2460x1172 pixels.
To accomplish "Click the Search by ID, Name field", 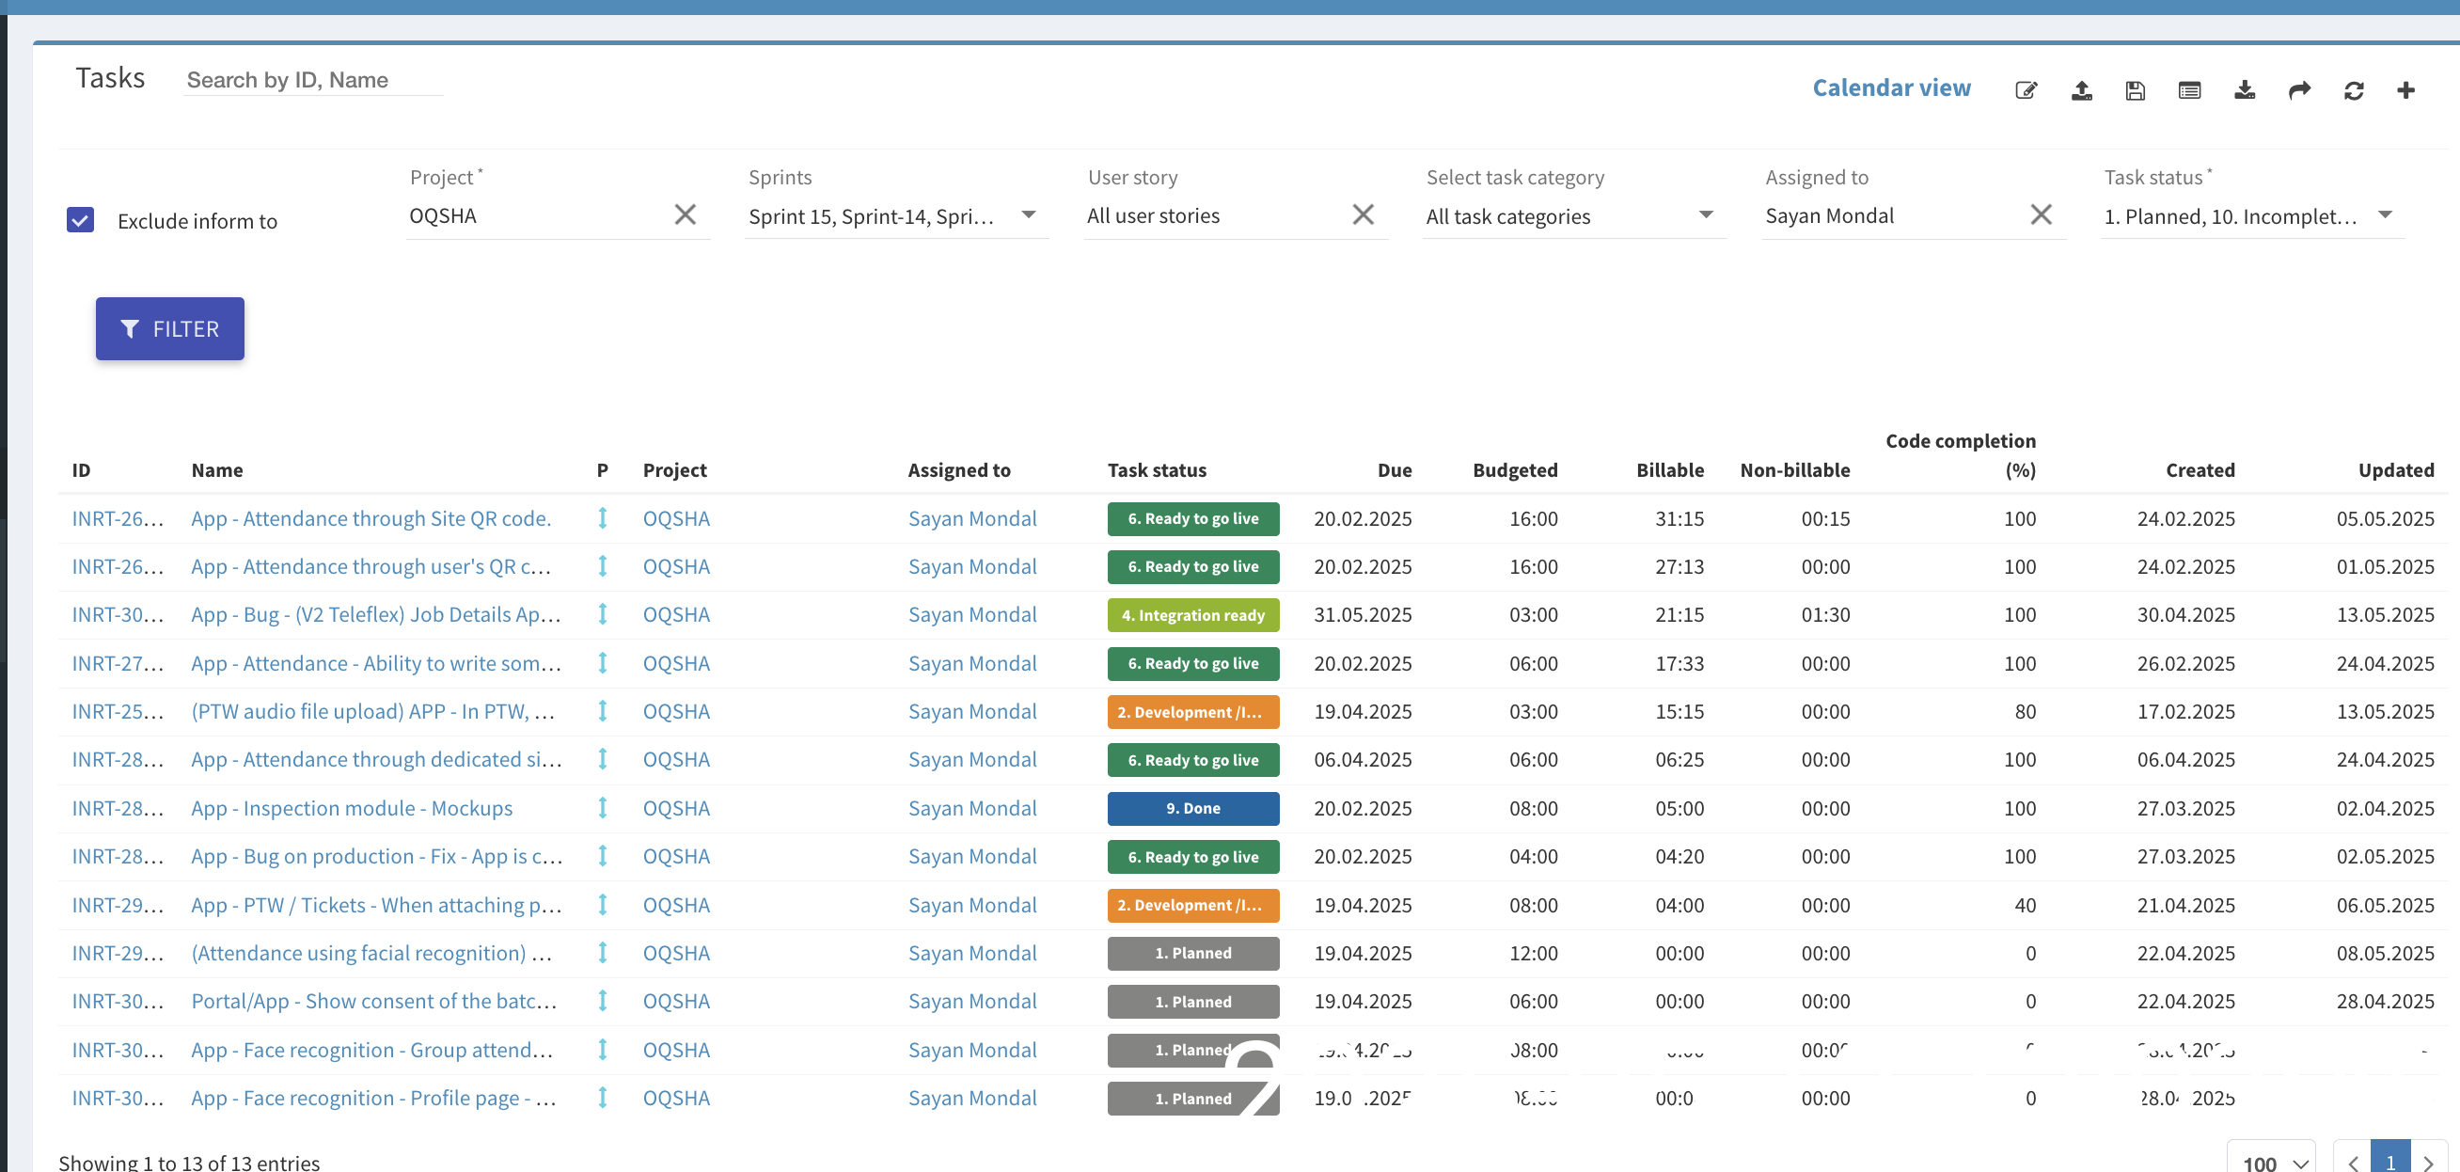I will pos(313,80).
